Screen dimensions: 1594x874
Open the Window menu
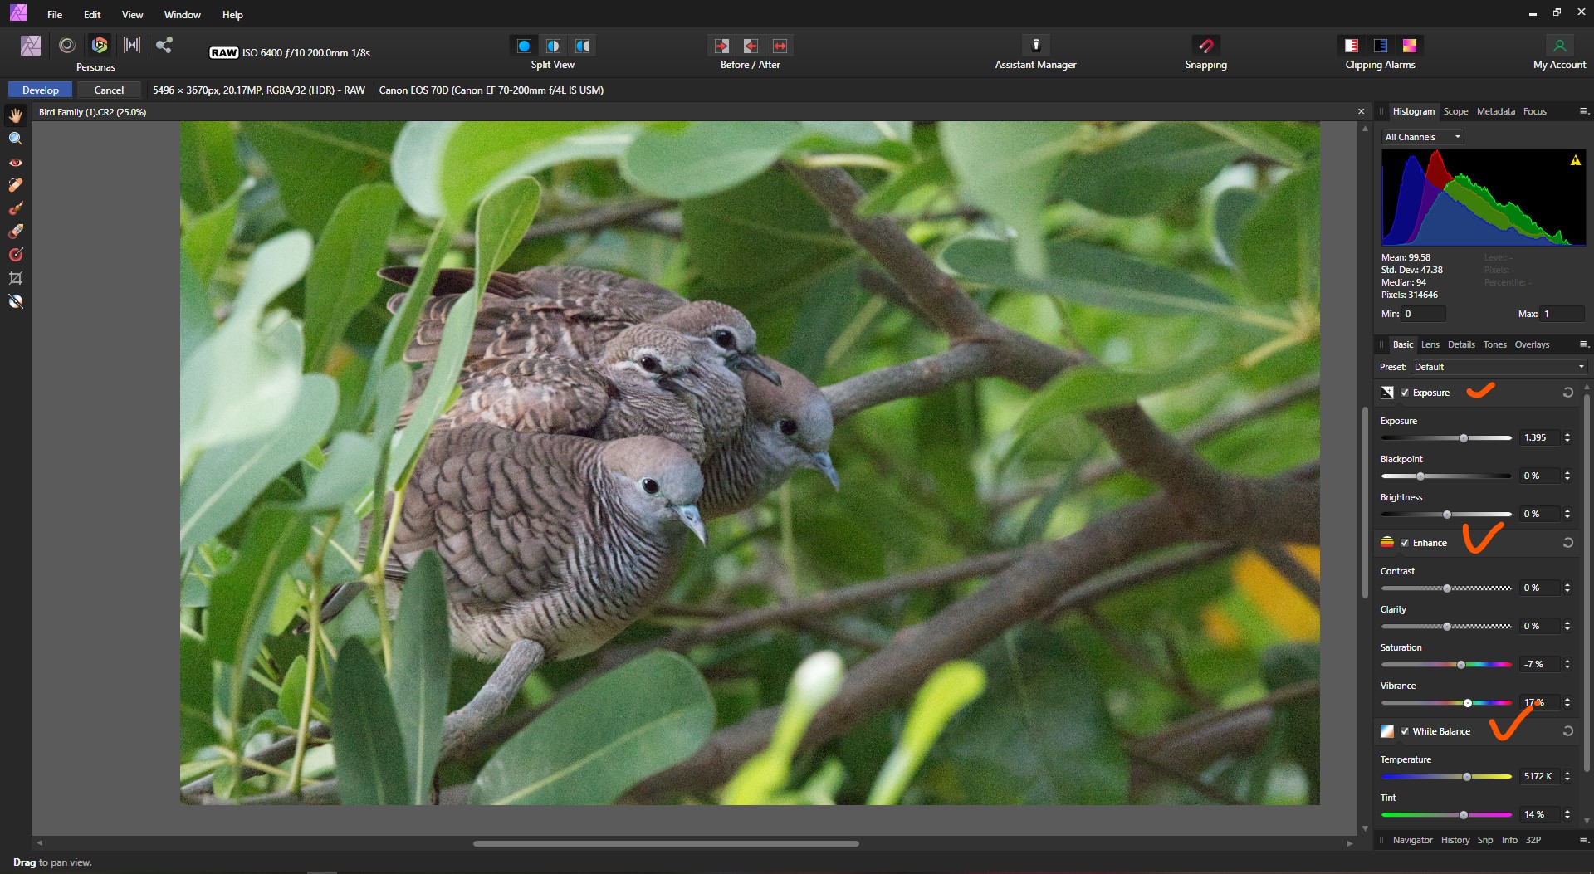(x=182, y=14)
